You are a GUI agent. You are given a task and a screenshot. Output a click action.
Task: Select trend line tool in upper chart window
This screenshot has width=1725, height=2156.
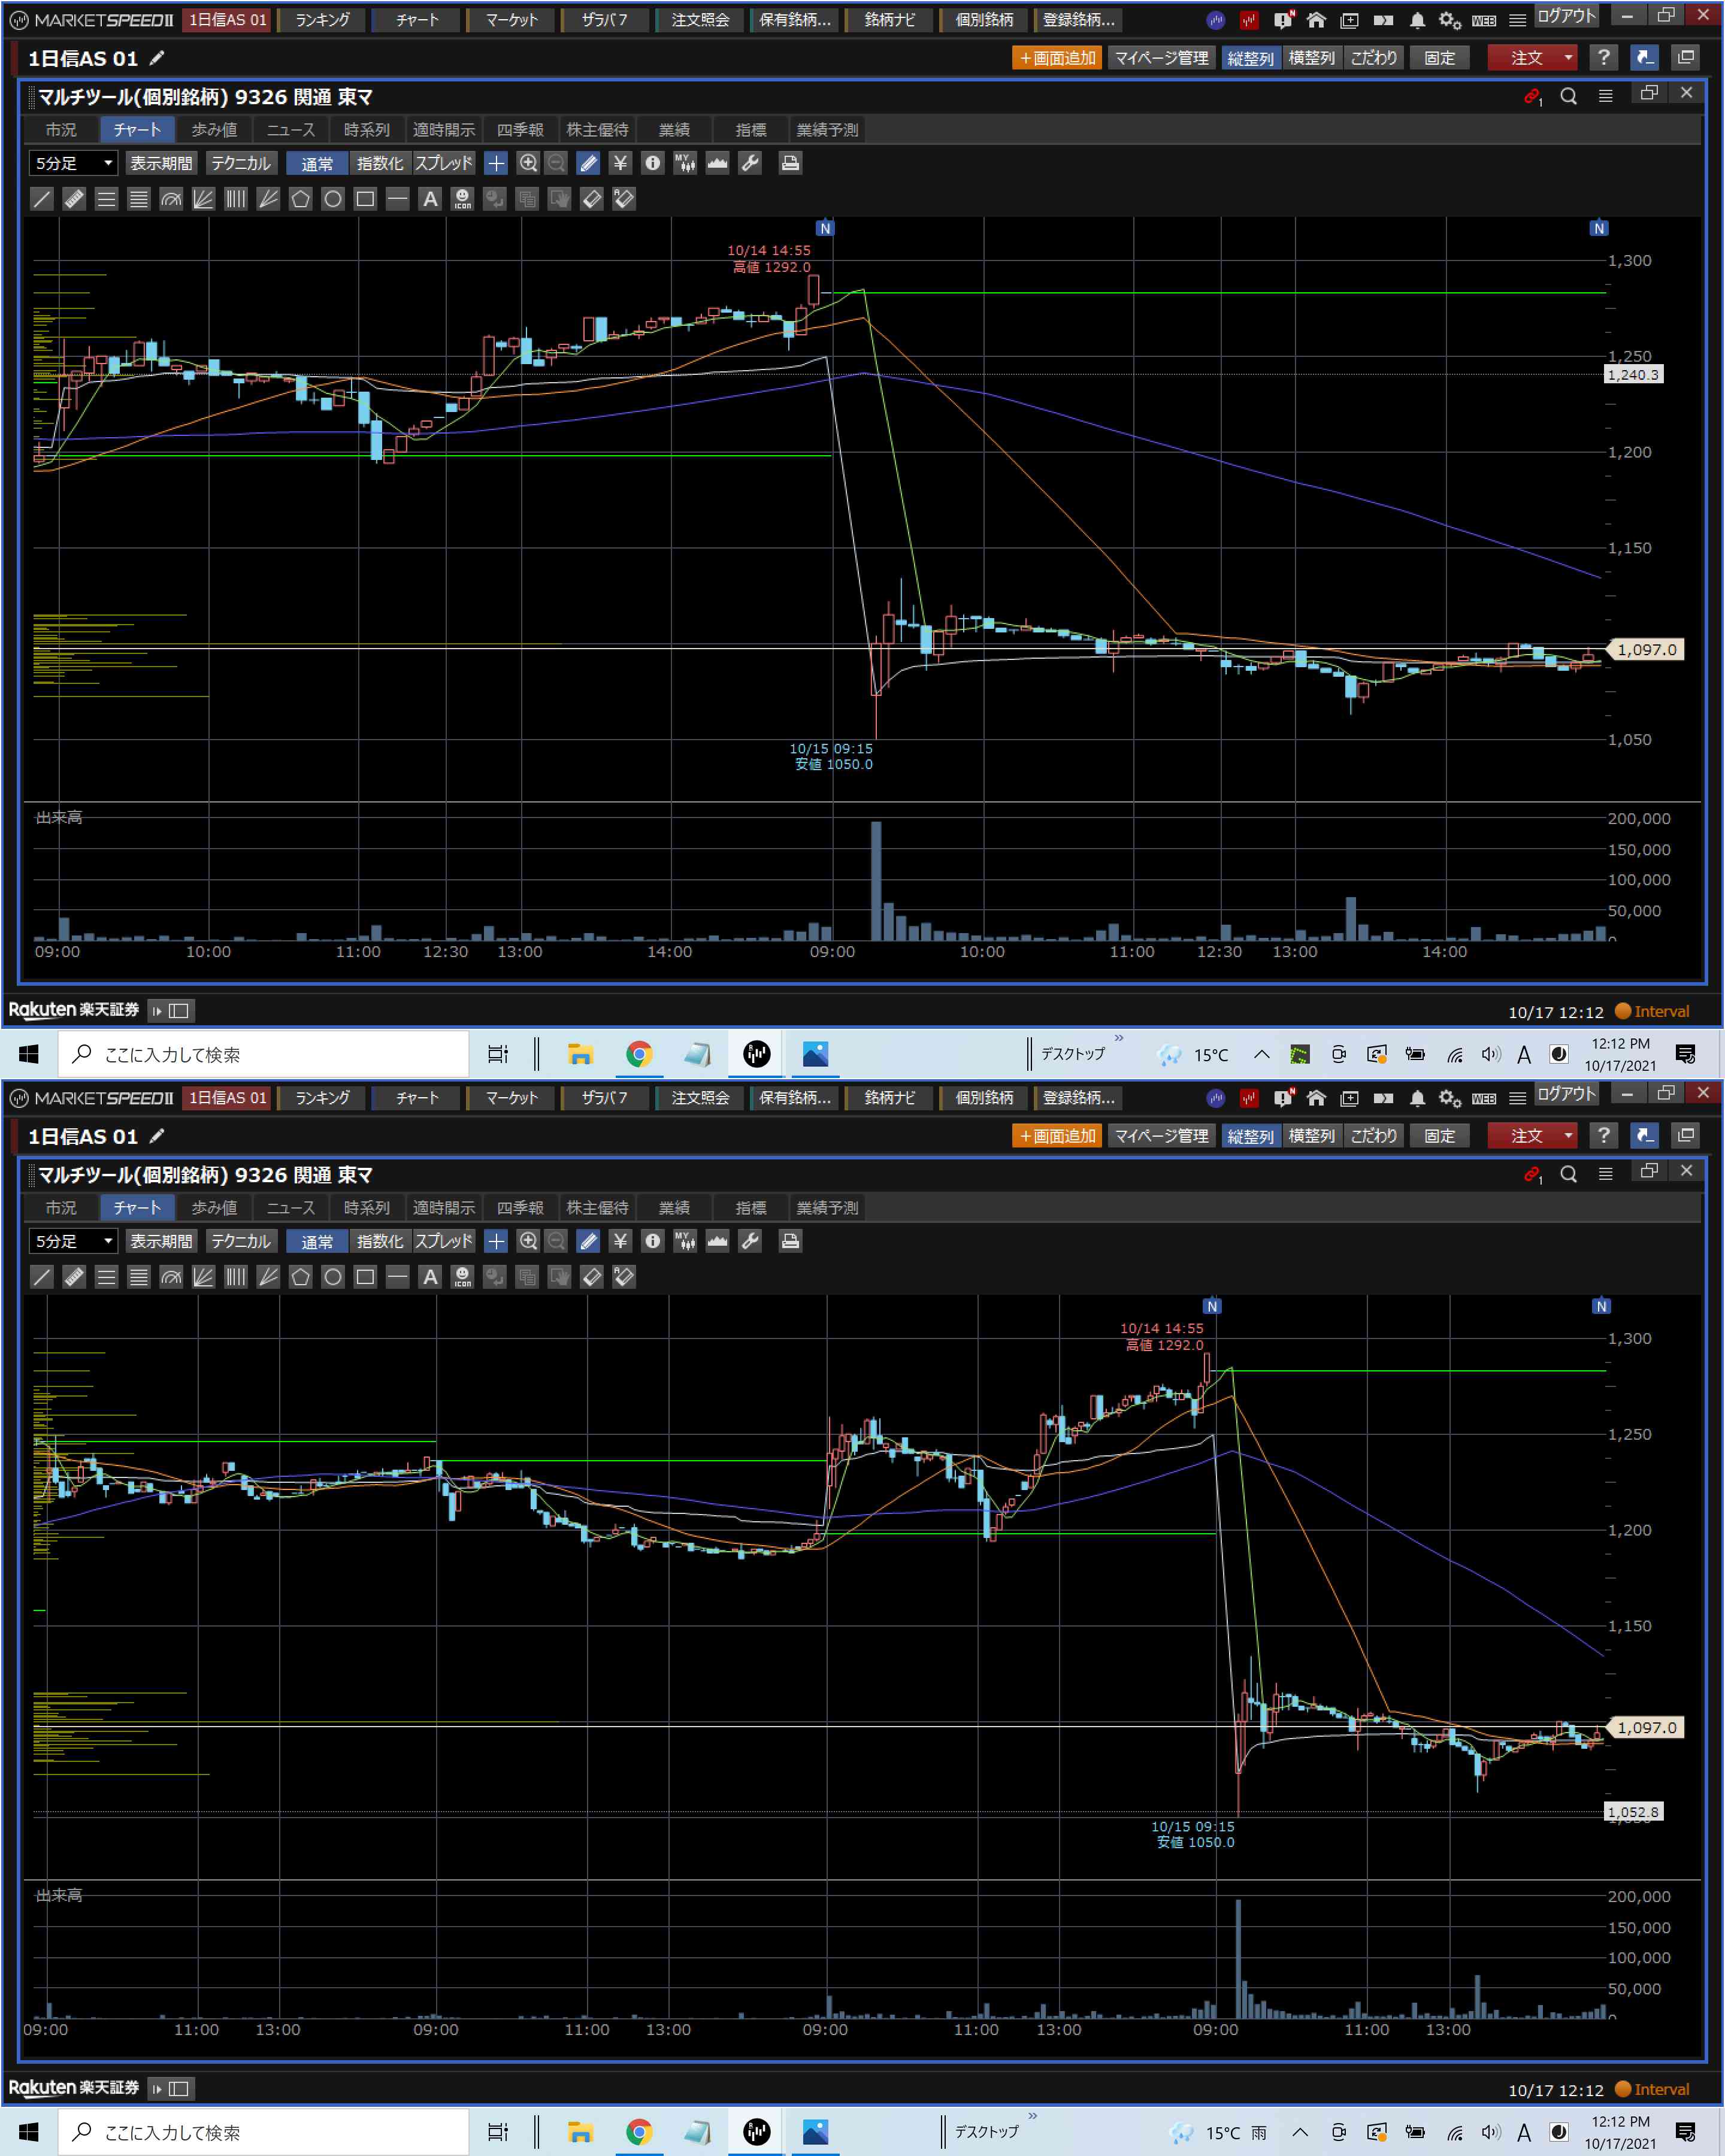[x=41, y=199]
